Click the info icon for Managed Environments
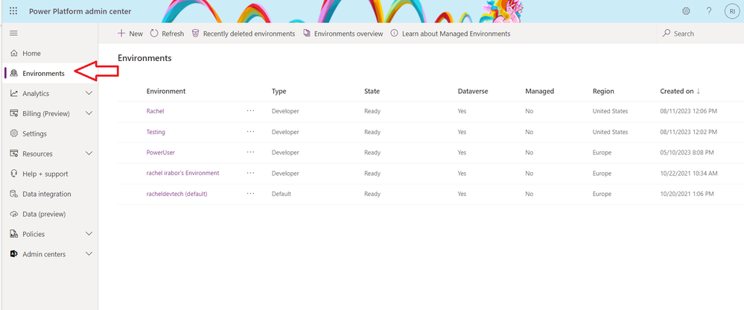 coord(394,34)
